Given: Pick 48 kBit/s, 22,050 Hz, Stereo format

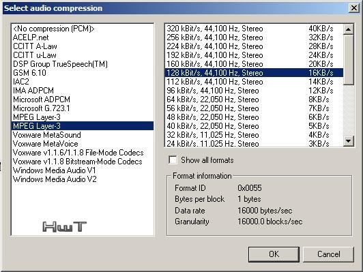Looking at the screenshot, I should (254, 117).
